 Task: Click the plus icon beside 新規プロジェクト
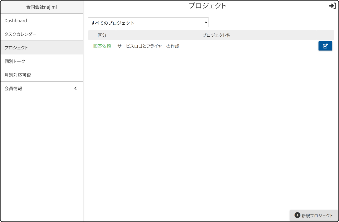[297, 215]
